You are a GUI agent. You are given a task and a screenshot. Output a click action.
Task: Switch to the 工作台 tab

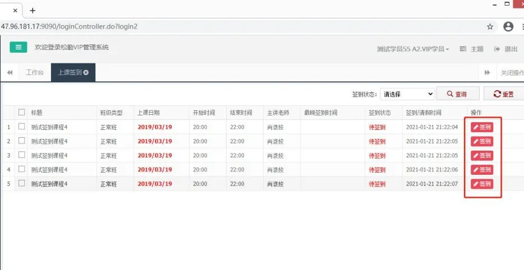pyautogui.click(x=35, y=72)
